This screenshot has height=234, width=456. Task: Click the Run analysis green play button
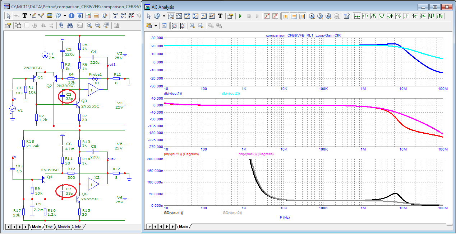tap(240, 16)
